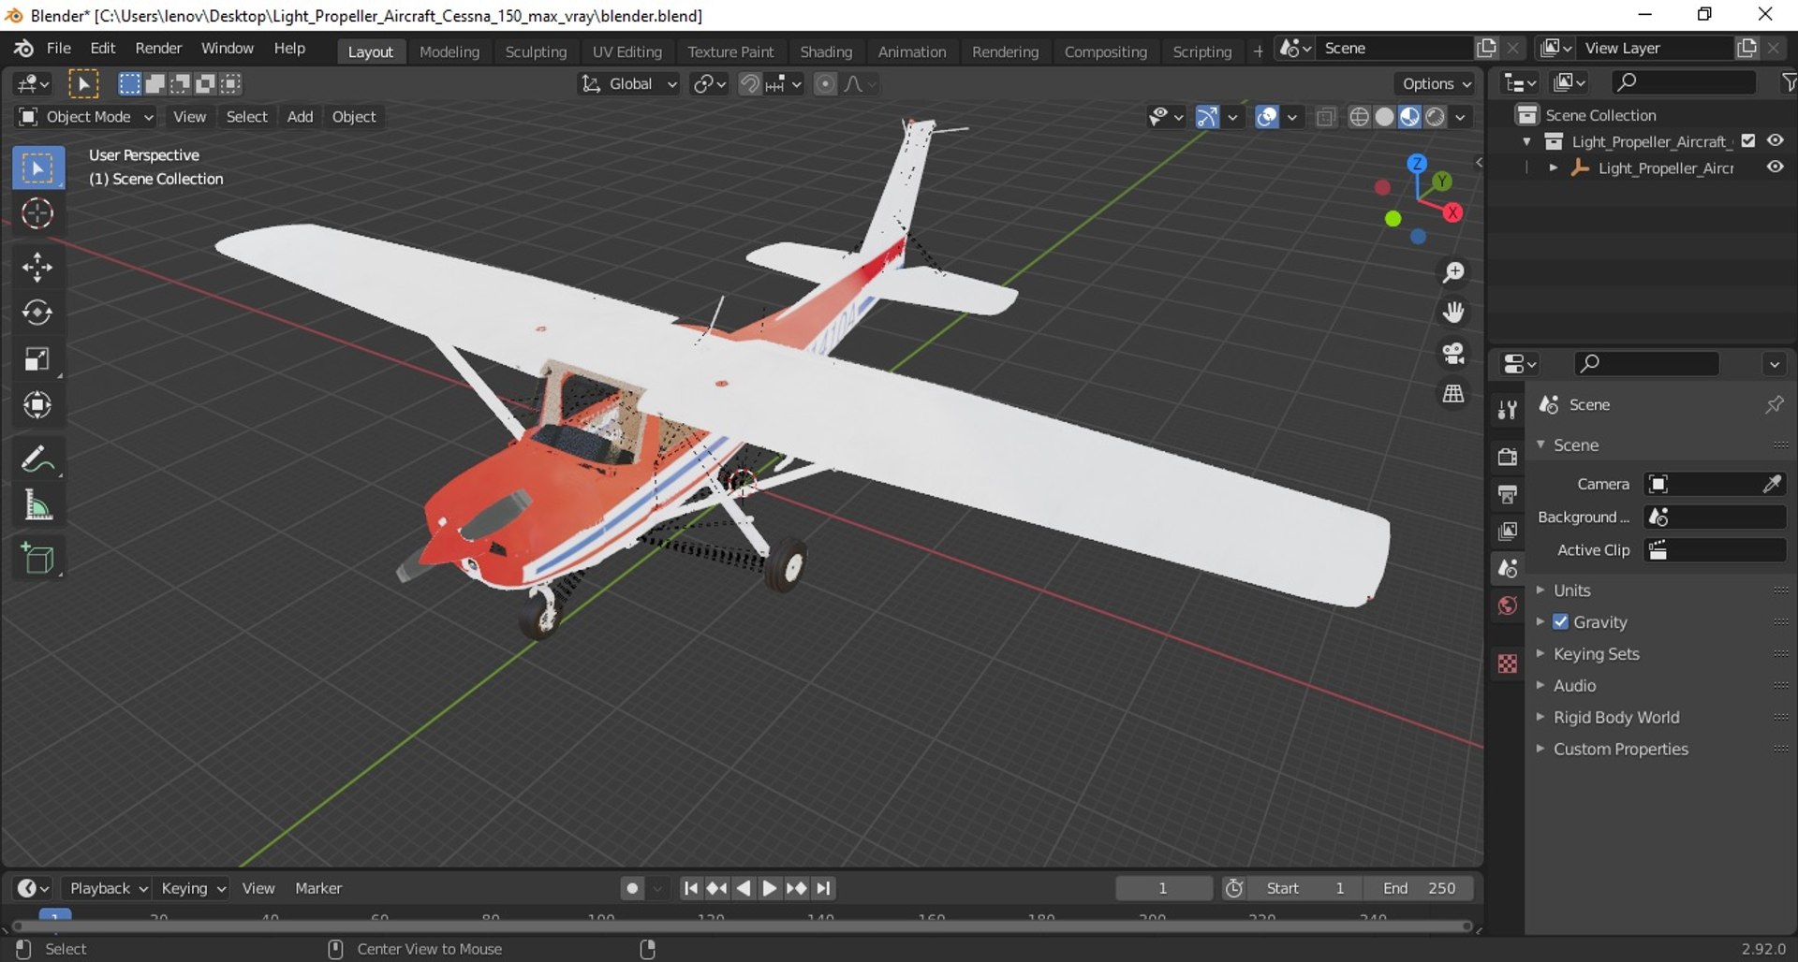Expand the Light_Propeller_Aircr object tree row
Screen dimensions: 1798x962
pos(1554,168)
